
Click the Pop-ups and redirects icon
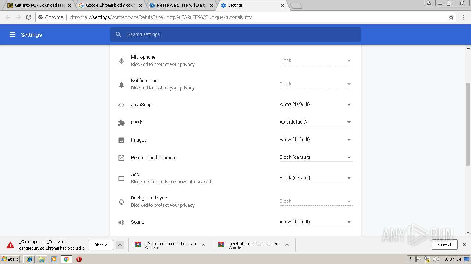[121, 158]
